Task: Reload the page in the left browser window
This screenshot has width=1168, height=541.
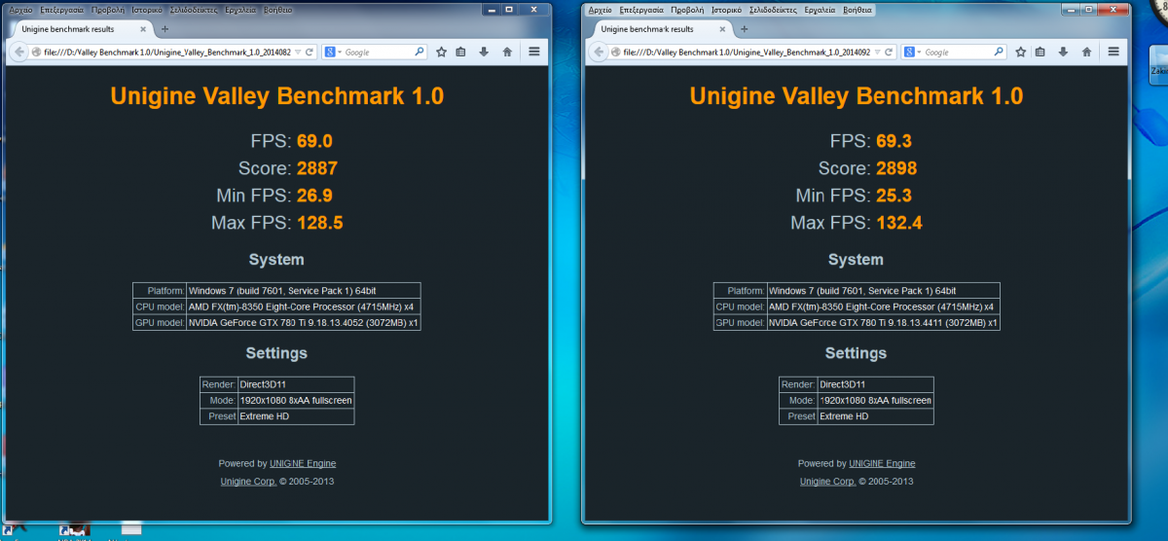Action: pyautogui.click(x=310, y=52)
